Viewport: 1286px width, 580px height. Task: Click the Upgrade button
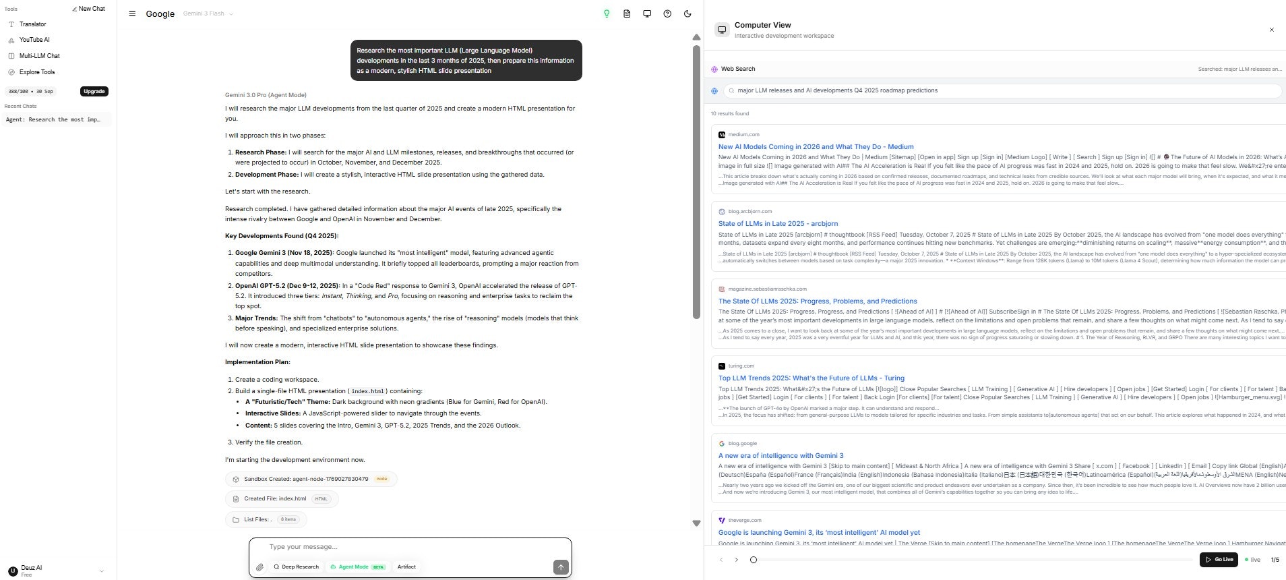[94, 91]
